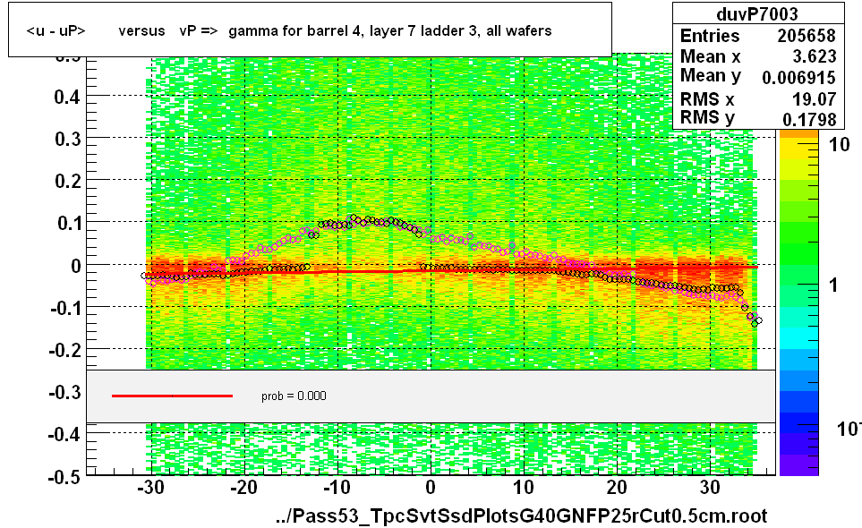Click the y-axis label -0.3
862x528 pixels.
[x=65, y=392]
